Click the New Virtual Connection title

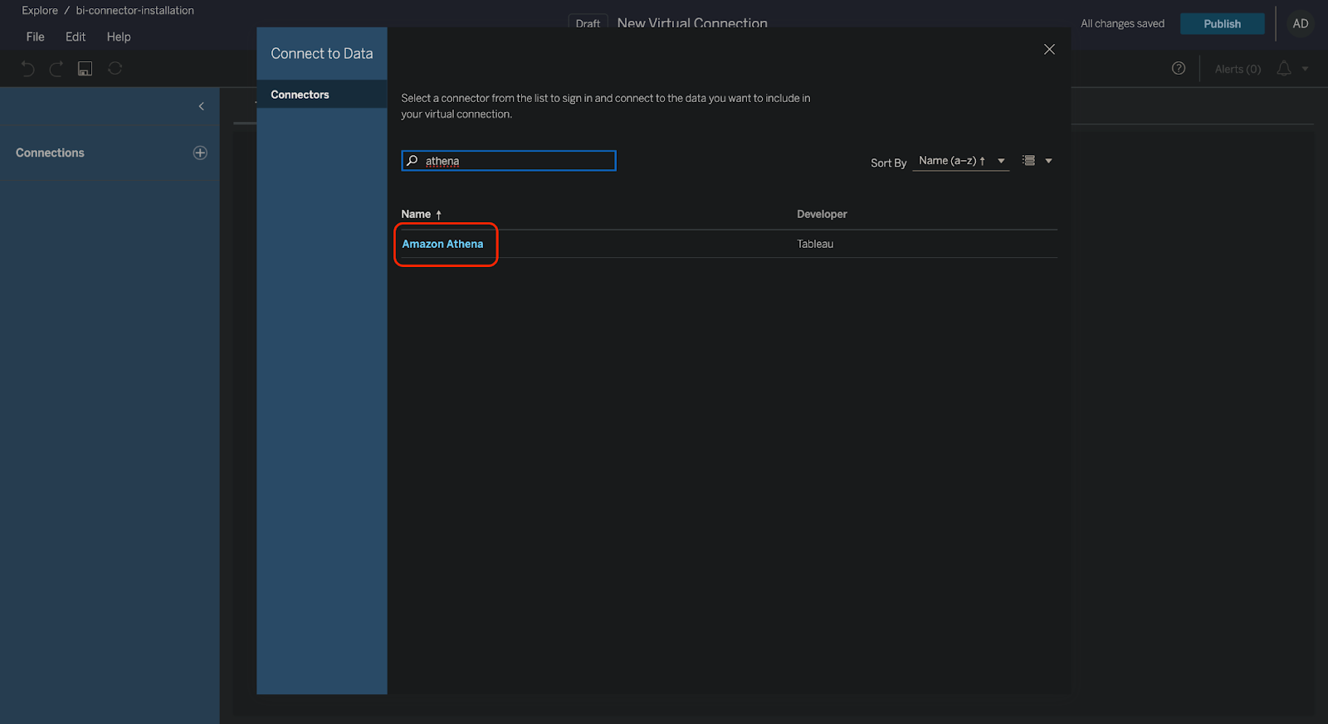coord(692,22)
